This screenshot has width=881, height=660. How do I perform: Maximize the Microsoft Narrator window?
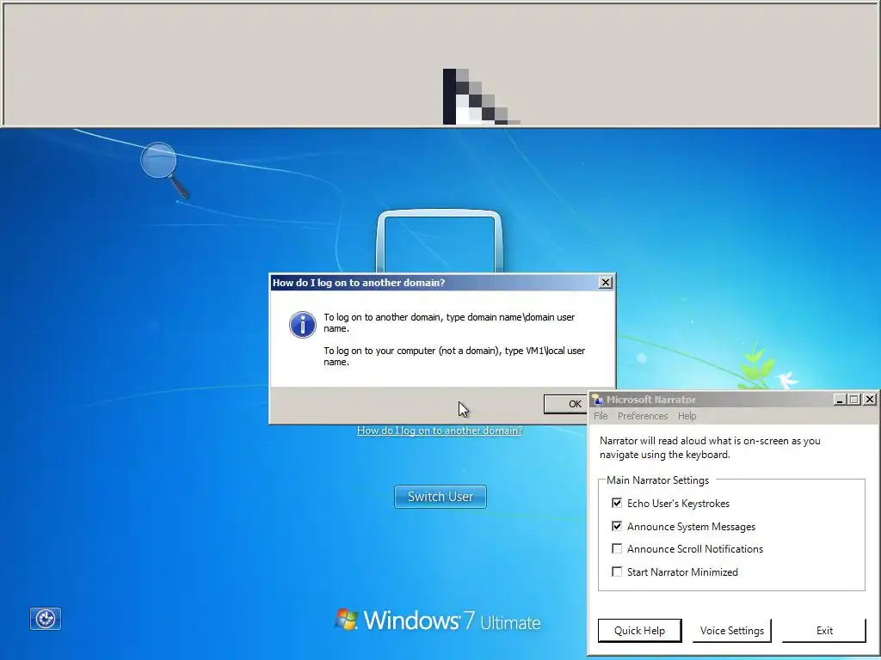point(854,400)
